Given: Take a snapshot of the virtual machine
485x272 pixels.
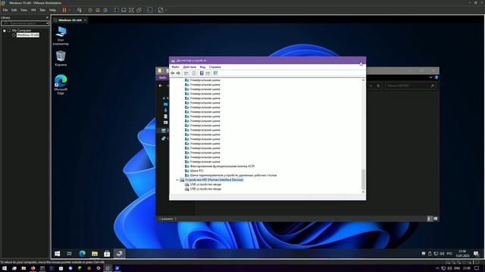Looking at the screenshot, I should (90, 10).
